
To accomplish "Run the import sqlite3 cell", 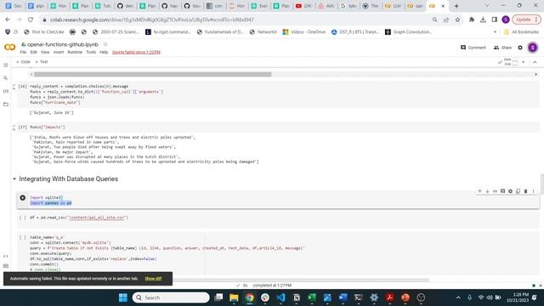I will pyautogui.click(x=23, y=198).
